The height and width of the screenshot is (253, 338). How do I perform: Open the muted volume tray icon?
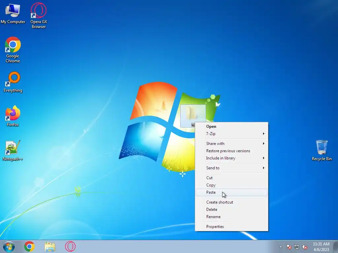pyautogui.click(x=305, y=247)
